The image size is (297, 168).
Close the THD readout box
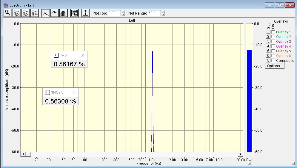83,55
